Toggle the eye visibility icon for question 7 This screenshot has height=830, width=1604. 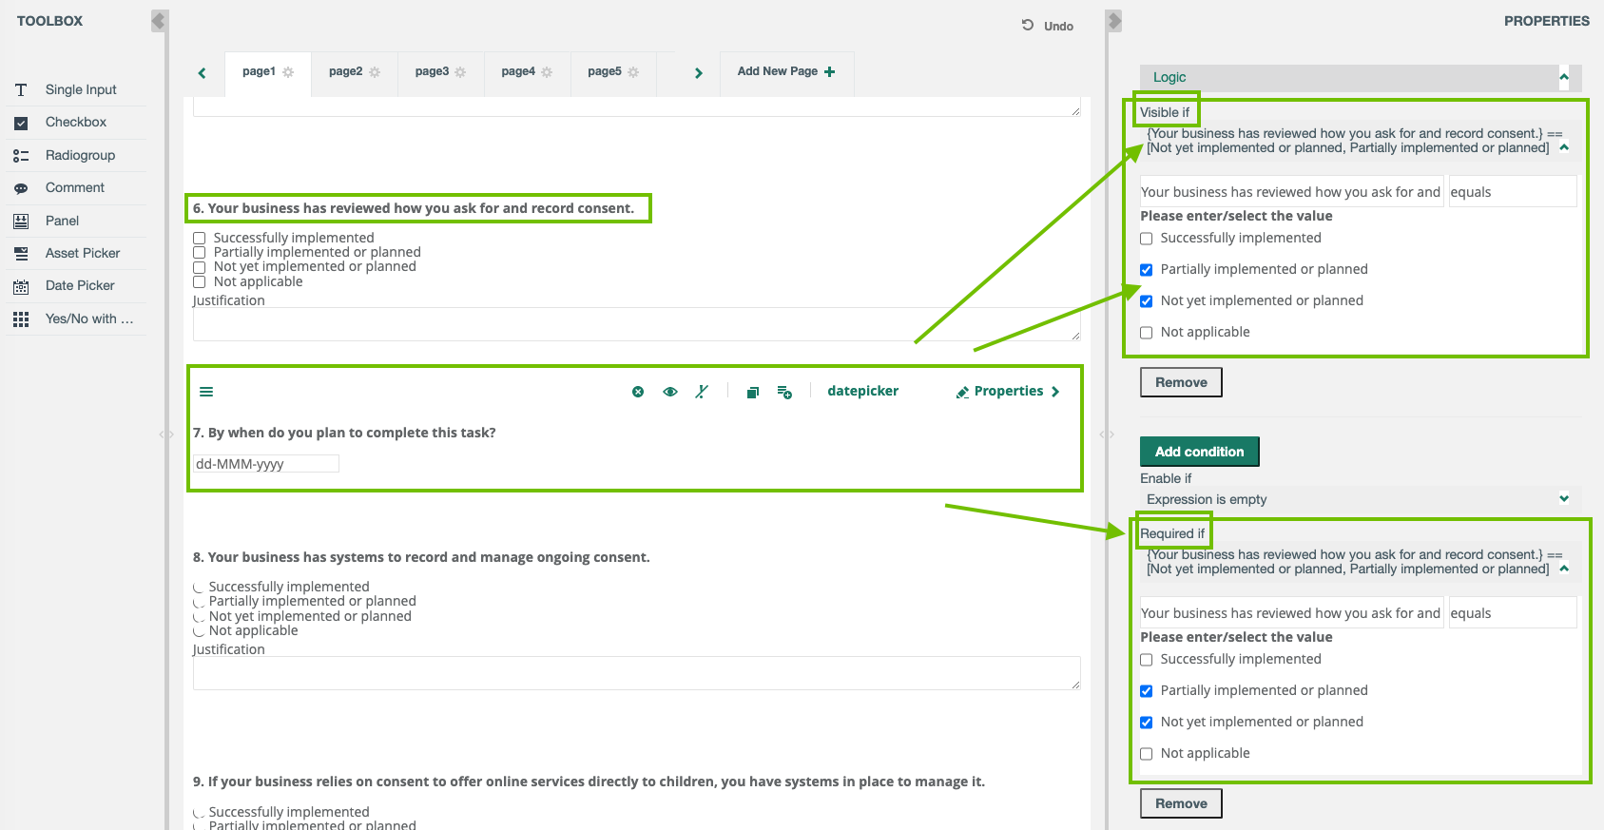click(x=670, y=392)
